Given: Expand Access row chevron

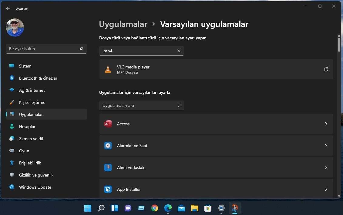Looking at the screenshot, I should coord(326,124).
